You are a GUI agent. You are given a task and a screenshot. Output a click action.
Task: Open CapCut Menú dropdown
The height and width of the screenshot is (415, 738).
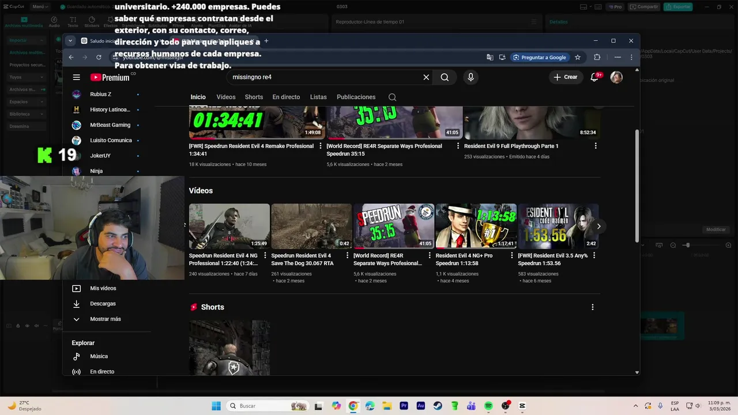pyautogui.click(x=40, y=7)
